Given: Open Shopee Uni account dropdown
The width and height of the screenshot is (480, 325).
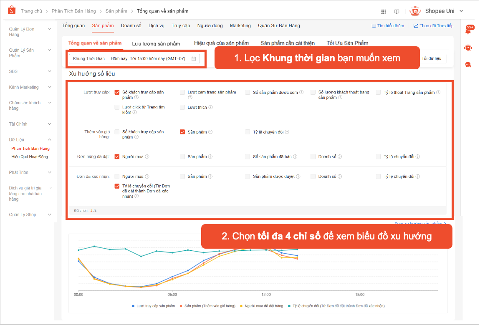Looking at the screenshot, I should coord(461,11).
